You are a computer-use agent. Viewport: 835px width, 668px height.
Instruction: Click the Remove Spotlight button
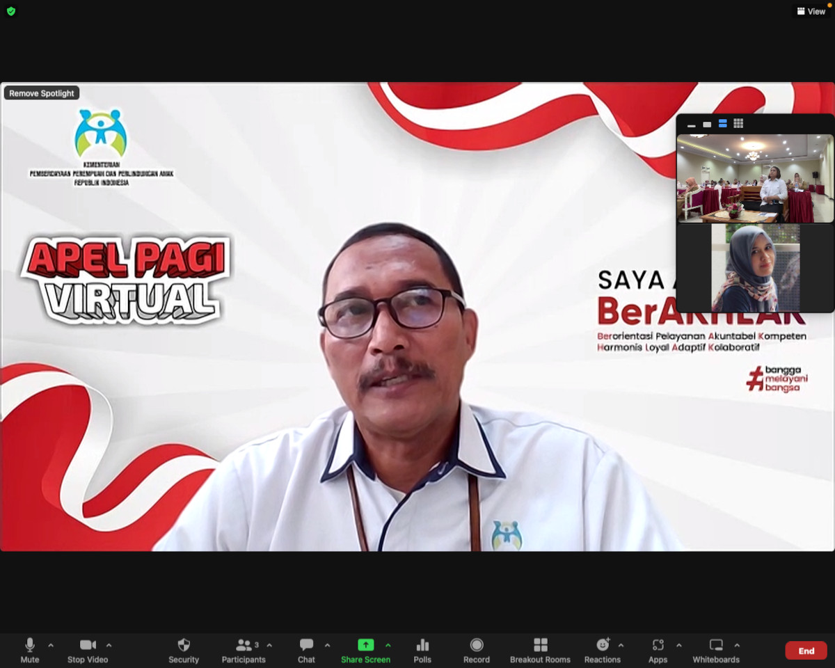coord(42,93)
